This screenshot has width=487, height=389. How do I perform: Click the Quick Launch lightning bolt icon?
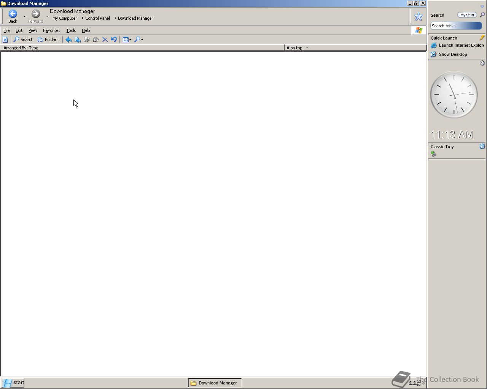coord(482,38)
